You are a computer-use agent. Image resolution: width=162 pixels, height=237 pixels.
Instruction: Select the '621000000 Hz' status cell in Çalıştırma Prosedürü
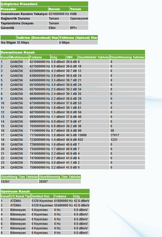[59, 14]
